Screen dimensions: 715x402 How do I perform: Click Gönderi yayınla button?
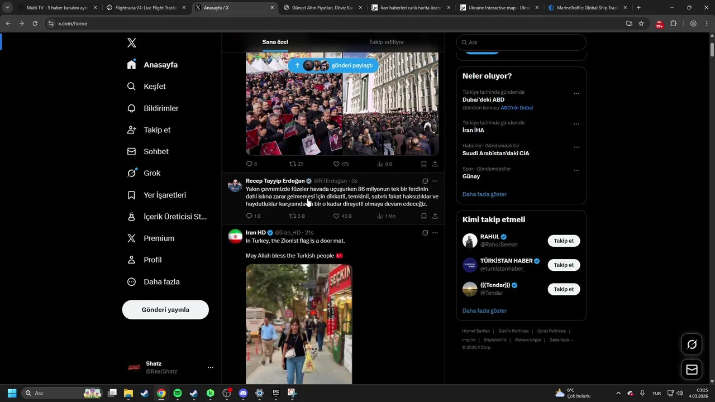pyautogui.click(x=165, y=310)
